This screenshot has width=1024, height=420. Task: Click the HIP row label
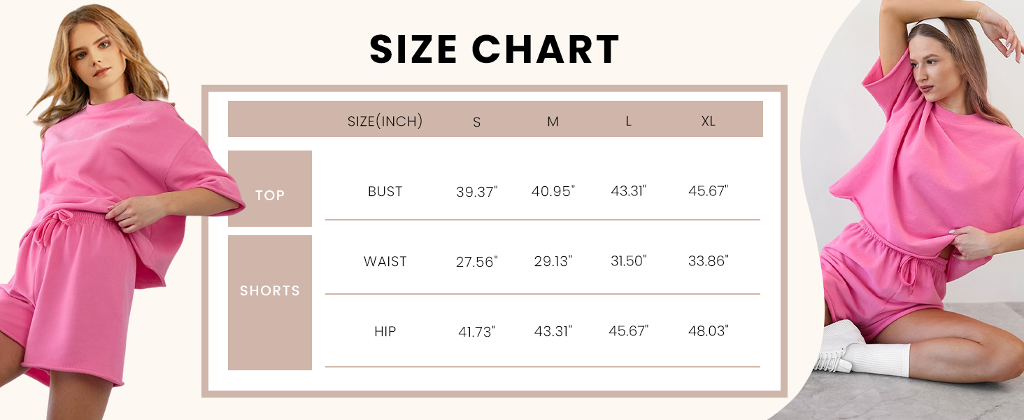click(385, 331)
